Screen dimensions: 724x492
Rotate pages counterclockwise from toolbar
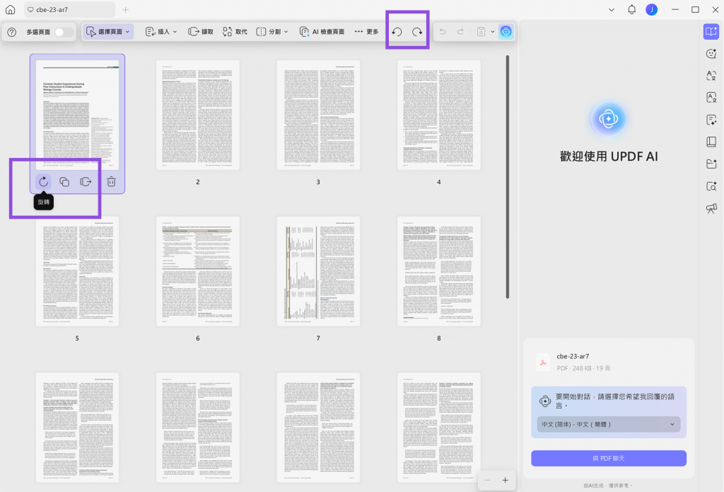[397, 32]
